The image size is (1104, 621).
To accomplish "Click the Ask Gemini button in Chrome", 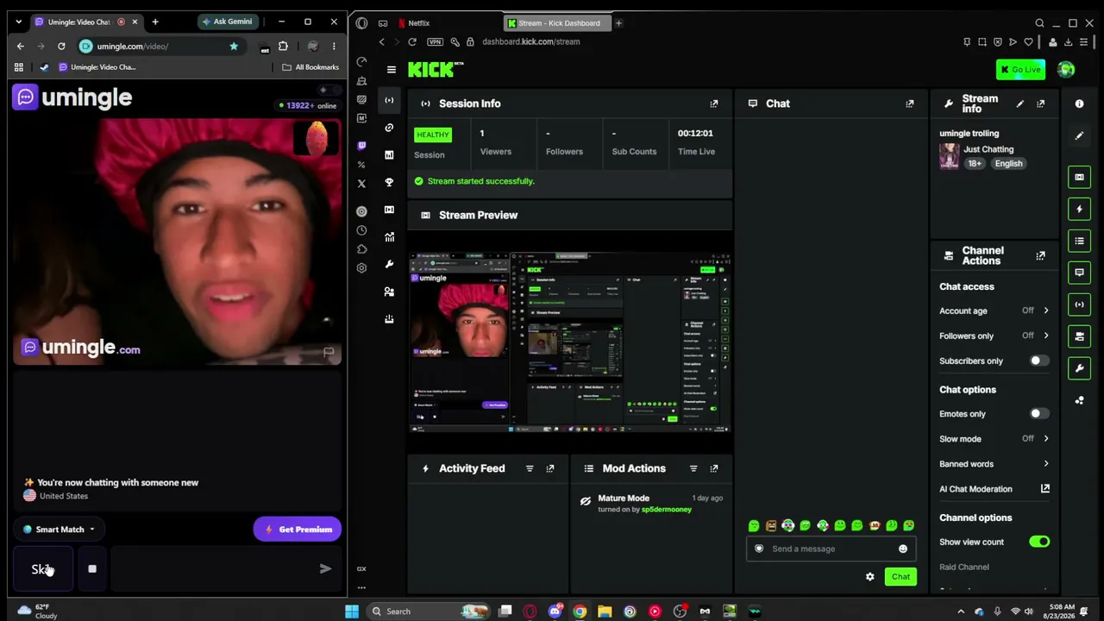I will tap(227, 22).
